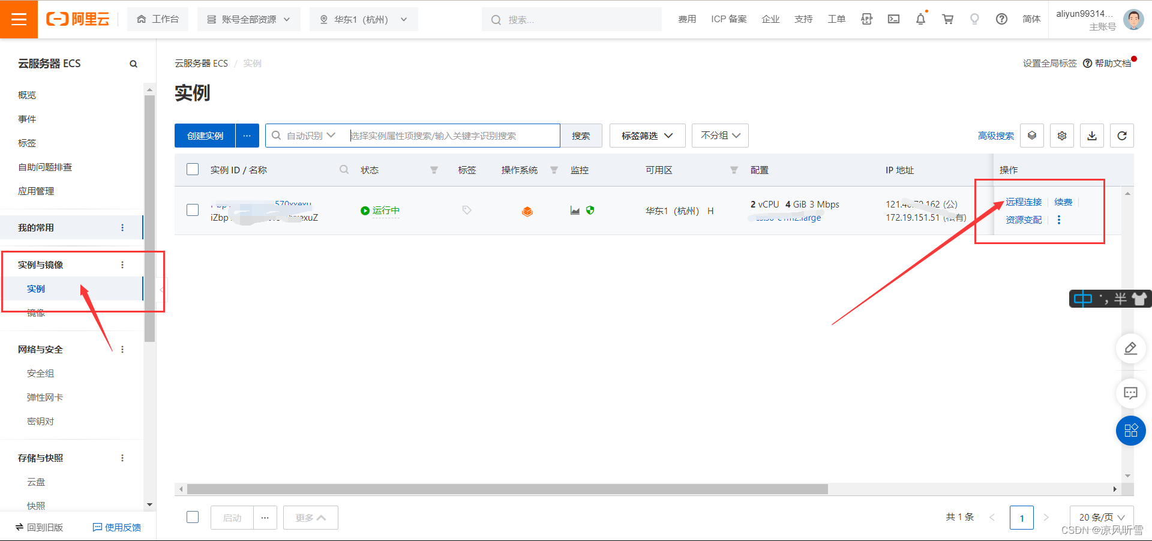The height and width of the screenshot is (541, 1152).
Task: Open 支持 in top navigation
Action: 803,19
